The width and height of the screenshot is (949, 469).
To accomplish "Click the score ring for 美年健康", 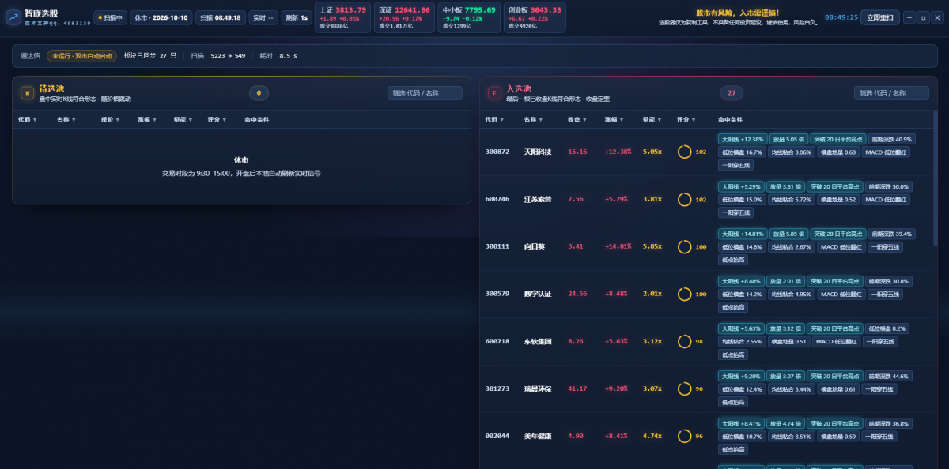I will click(685, 436).
